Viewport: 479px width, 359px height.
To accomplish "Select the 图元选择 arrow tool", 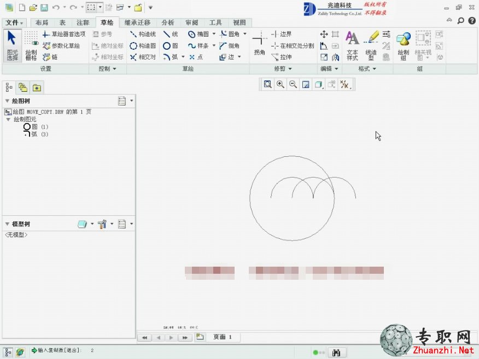I will click(x=12, y=46).
